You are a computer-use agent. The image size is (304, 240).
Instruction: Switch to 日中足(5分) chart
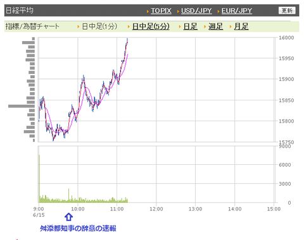click(151, 27)
